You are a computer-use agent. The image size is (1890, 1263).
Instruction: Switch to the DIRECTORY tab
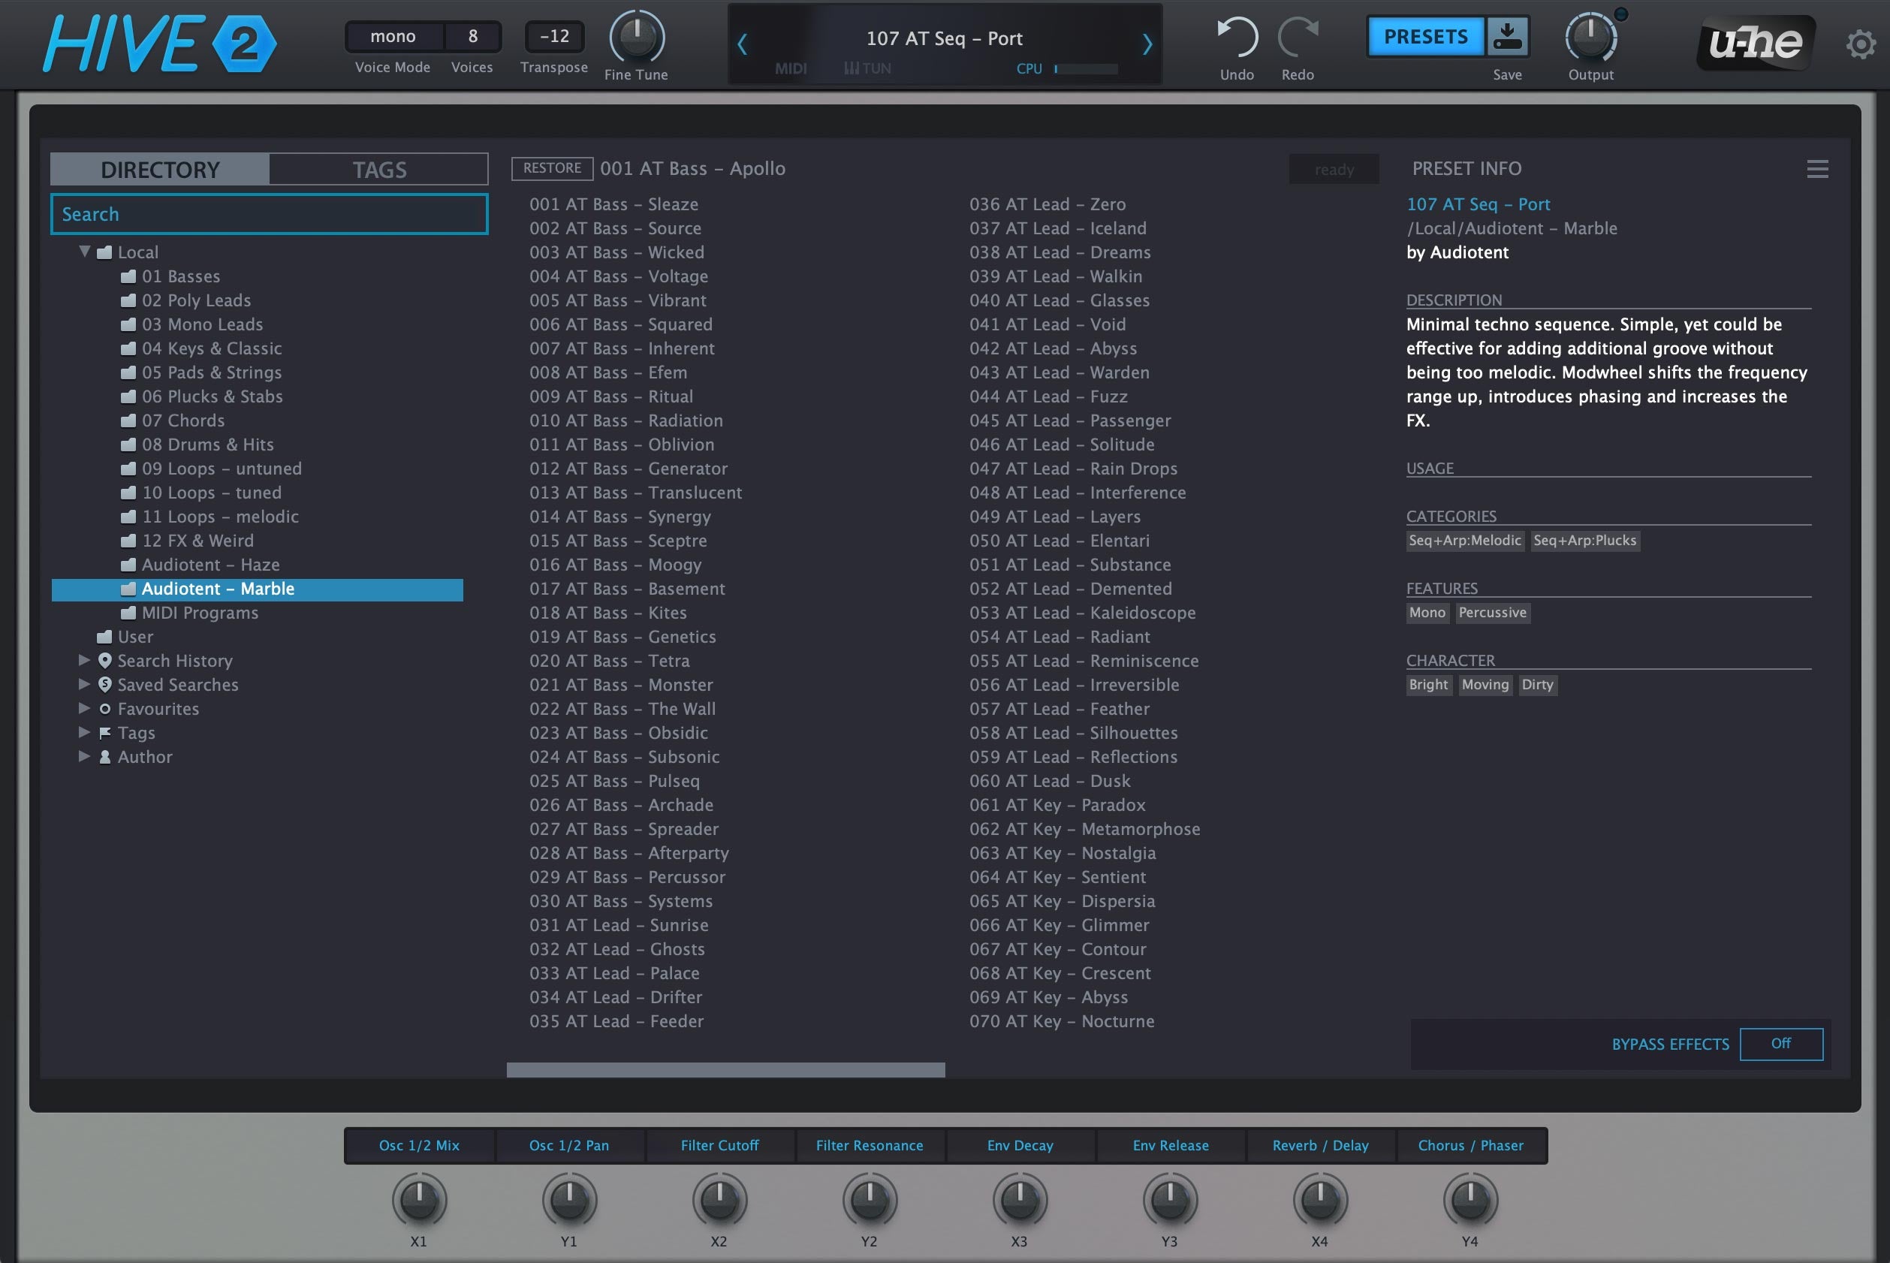click(x=159, y=170)
